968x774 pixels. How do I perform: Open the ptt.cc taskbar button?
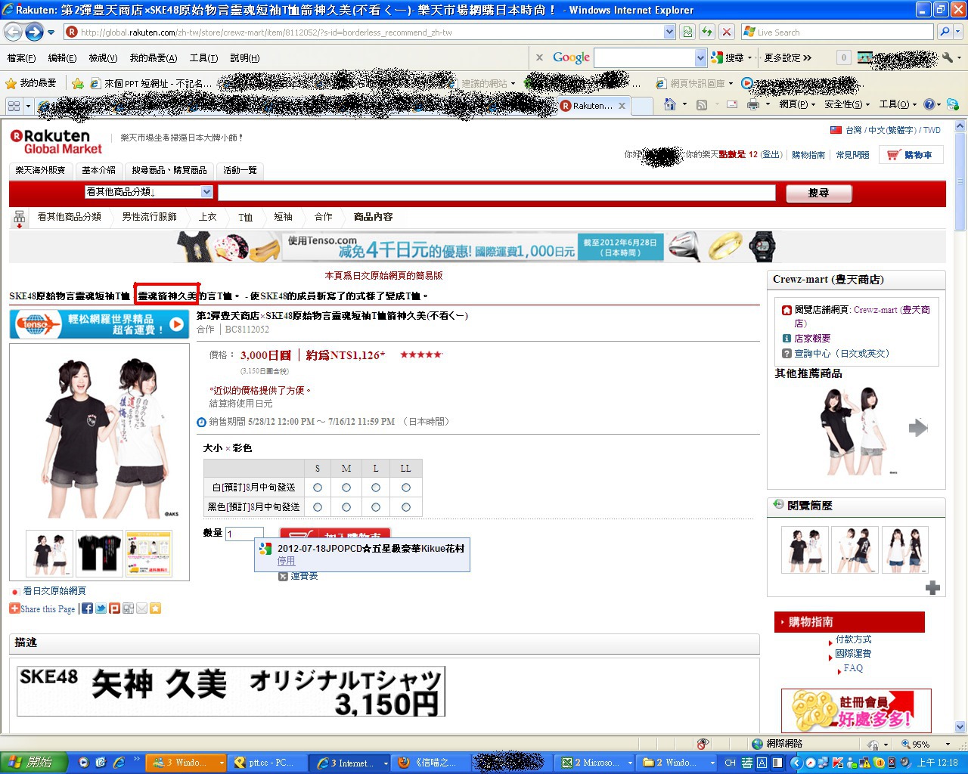pyautogui.click(x=270, y=763)
